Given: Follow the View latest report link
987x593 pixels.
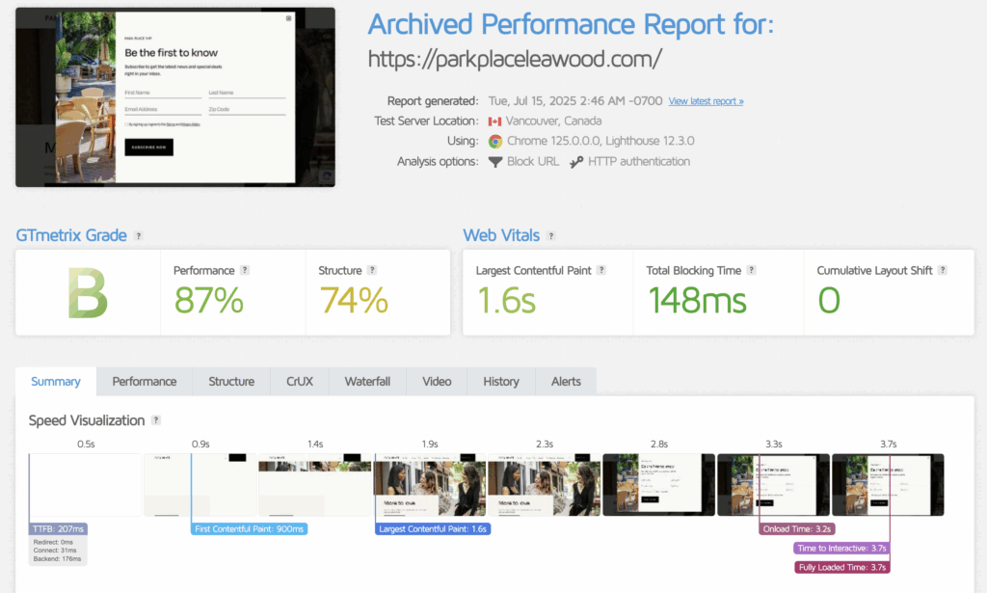Looking at the screenshot, I should (706, 101).
